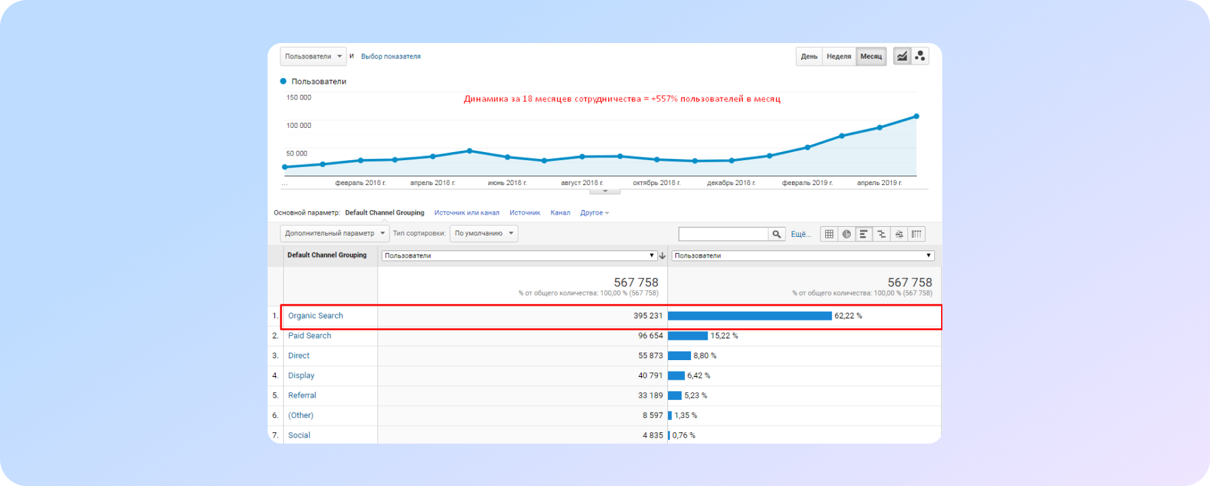Open the Social channel row

[x=299, y=436]
